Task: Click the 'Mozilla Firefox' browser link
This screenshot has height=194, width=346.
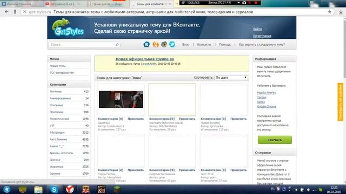Action: click(x=267, y=93)
